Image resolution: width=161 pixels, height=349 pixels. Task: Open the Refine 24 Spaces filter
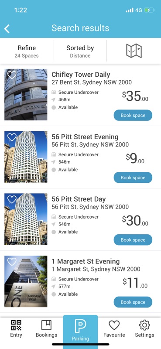point(27,51)
